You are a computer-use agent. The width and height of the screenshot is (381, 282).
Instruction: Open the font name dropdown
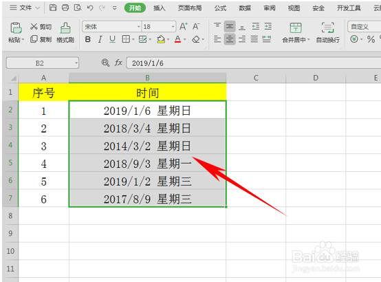pos(138,27)
